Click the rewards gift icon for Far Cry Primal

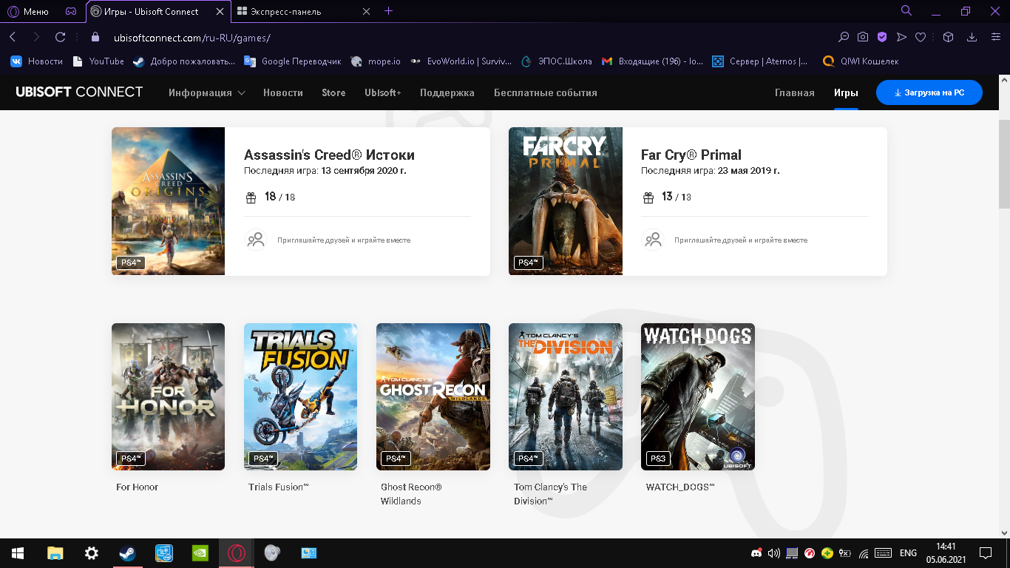pyautogui.click(x=648, y=197)
